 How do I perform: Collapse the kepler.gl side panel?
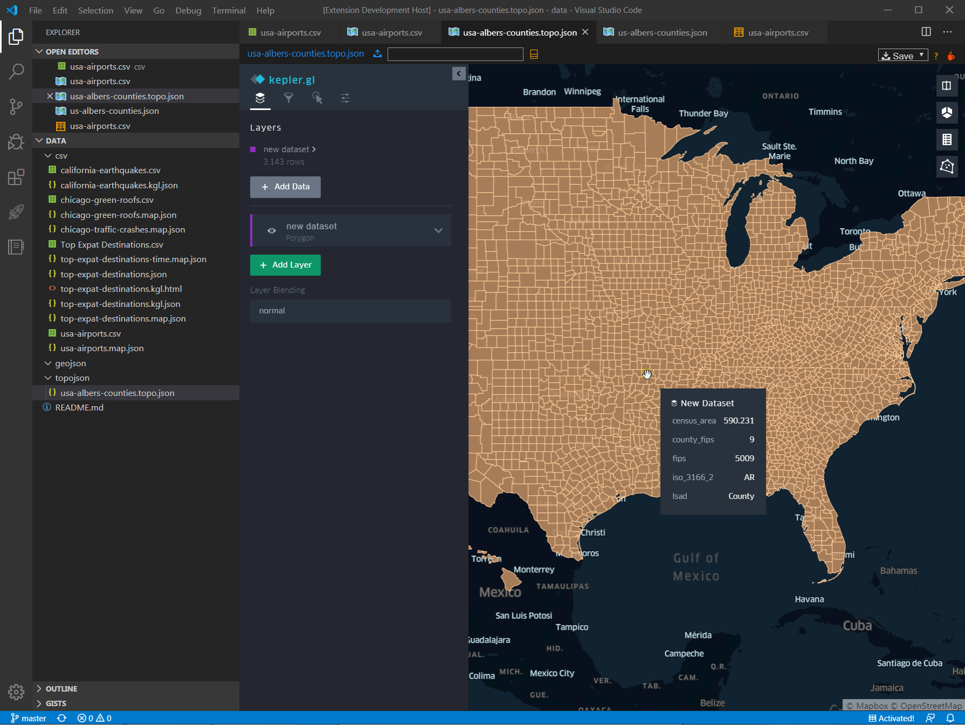459,73
